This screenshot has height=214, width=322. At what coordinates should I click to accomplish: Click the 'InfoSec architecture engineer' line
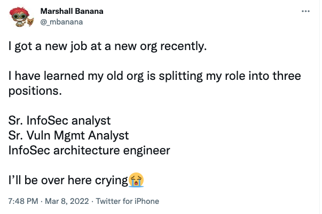click(89, 150)
